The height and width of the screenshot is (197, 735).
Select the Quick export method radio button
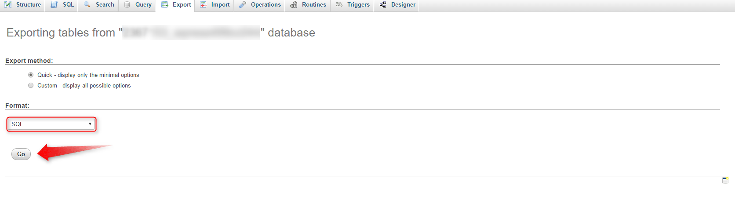point(31,75)
